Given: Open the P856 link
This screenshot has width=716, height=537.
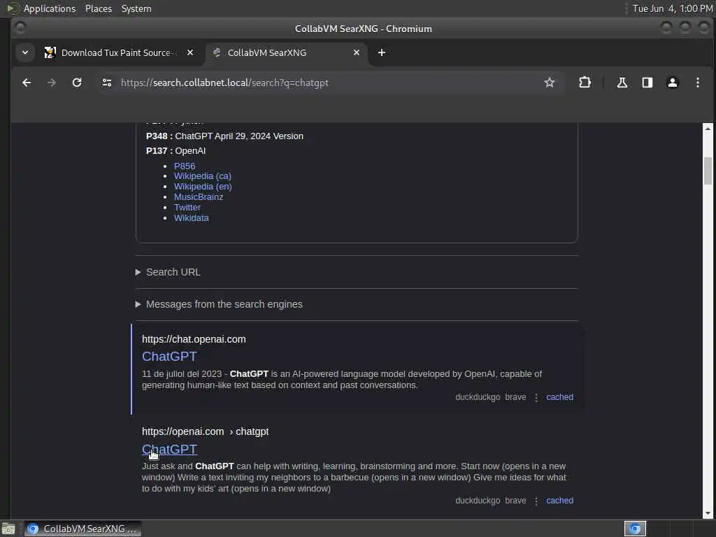Looking at the screenshot, I should pyautogui.click(x=185, y=166).
